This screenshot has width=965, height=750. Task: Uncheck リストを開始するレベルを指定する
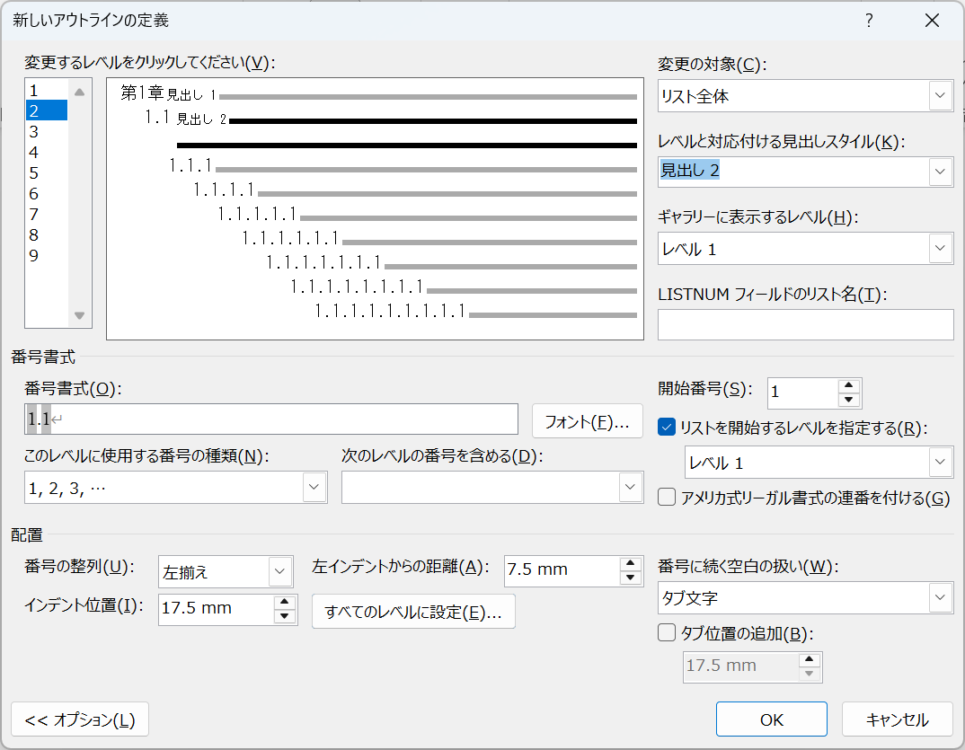[x=667, y=428]
